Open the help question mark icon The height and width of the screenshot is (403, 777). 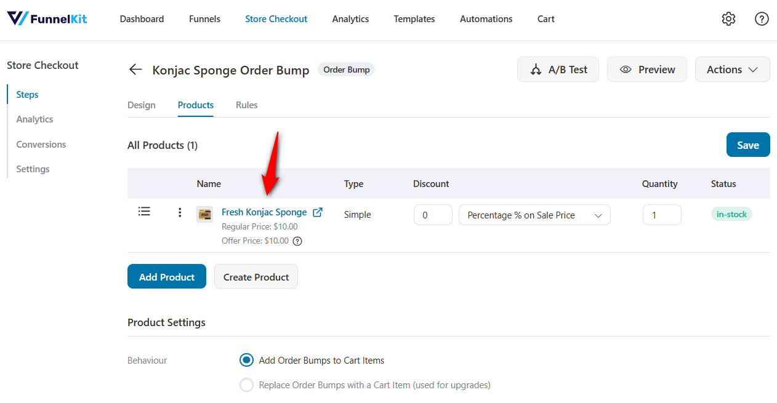click(762, 19)
